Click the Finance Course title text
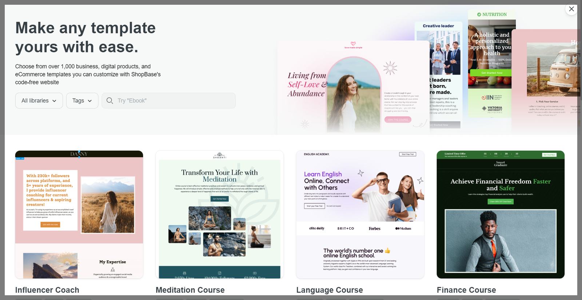The height and width of the screenshot is (300, 582). pyautogui.click(x=466, y=290)
